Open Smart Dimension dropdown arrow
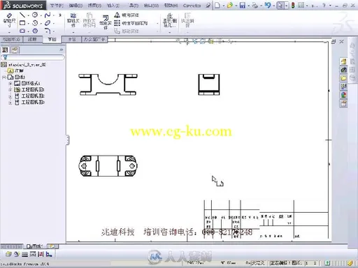358x268 pixels. click(9, 32)
